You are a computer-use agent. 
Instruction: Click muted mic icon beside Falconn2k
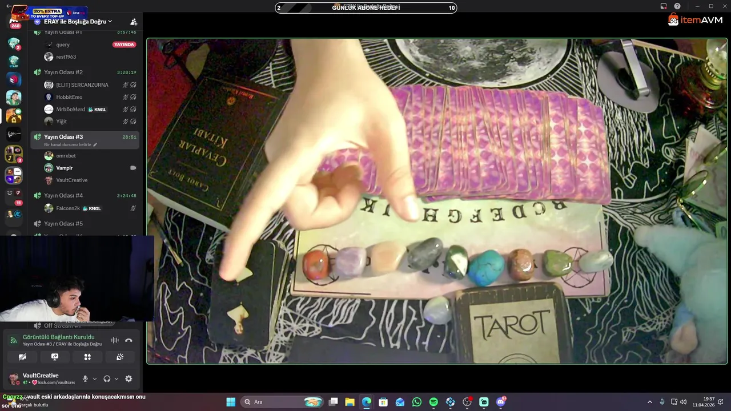pyautogui.click(x=133, y=208)
